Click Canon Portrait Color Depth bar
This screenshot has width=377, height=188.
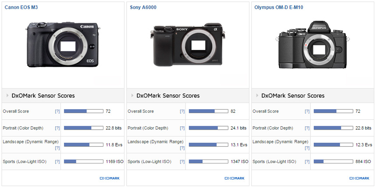click(84, 128)
